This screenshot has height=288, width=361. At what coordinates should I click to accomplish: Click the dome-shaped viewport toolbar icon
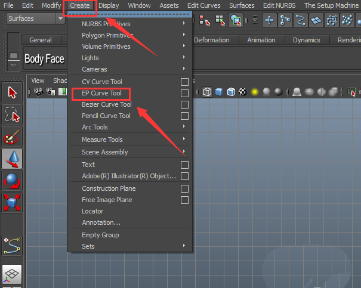tap(297, 92)
